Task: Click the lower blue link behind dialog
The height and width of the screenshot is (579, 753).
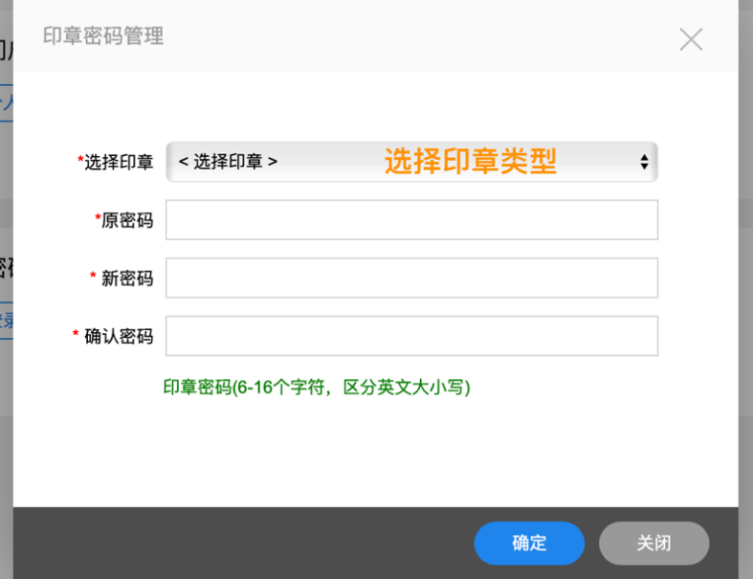Action: (x=6, y=319)
